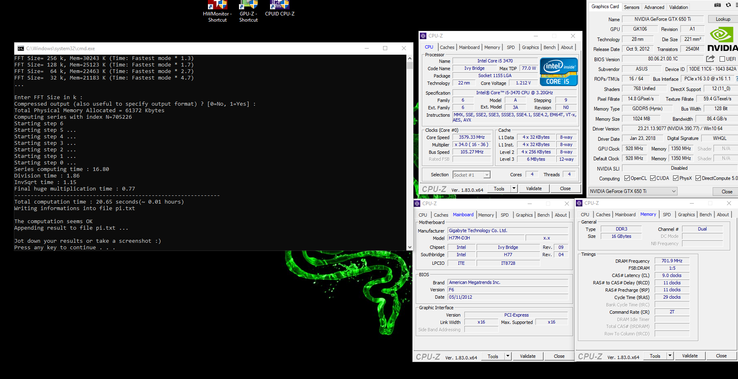Viewport: 738px width, 379px height.
Task: Click the DRAM Frequency value 701.9 MHz
Action: [x=672, y=261]
